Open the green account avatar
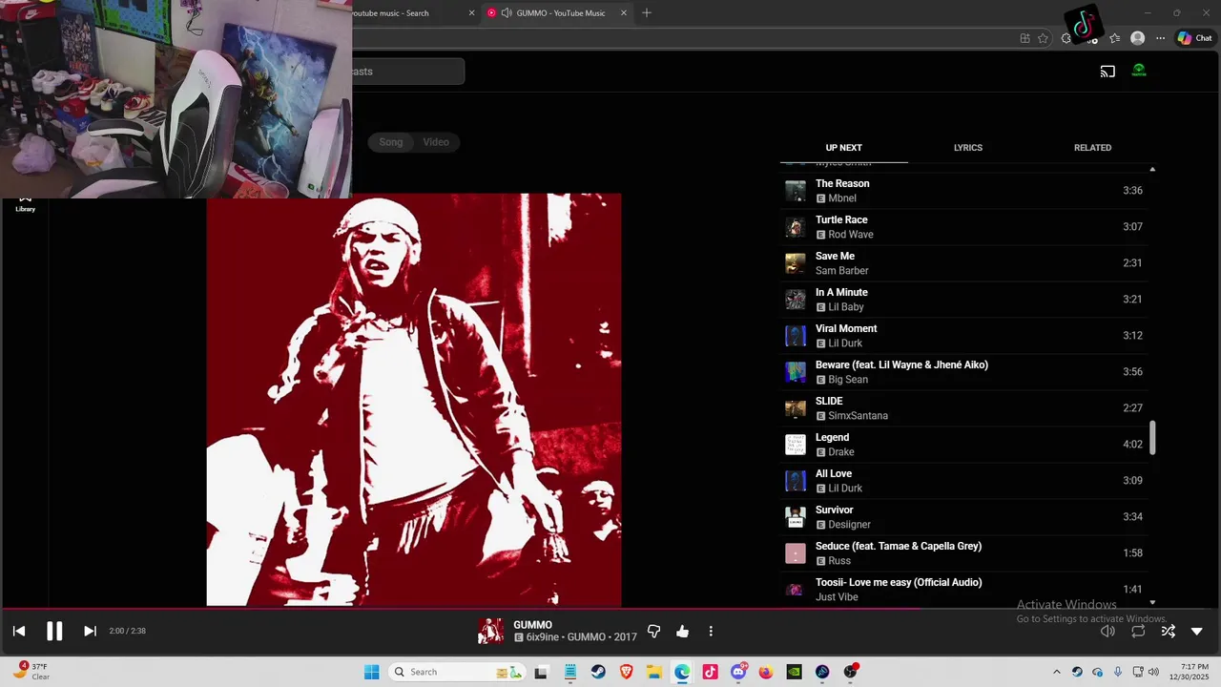 pos(1139,71)
